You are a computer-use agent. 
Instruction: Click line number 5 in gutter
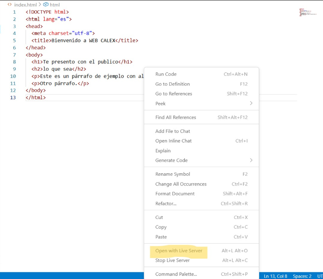click(x=14, y=40)
